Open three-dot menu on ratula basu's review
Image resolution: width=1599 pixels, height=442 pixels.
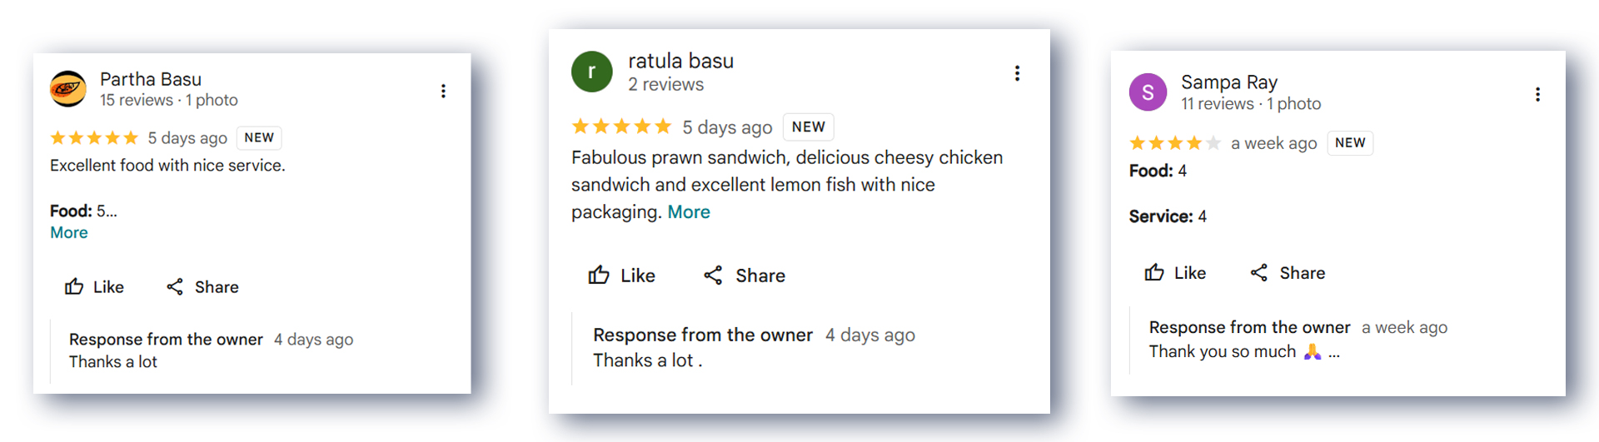click(1017, 73)
